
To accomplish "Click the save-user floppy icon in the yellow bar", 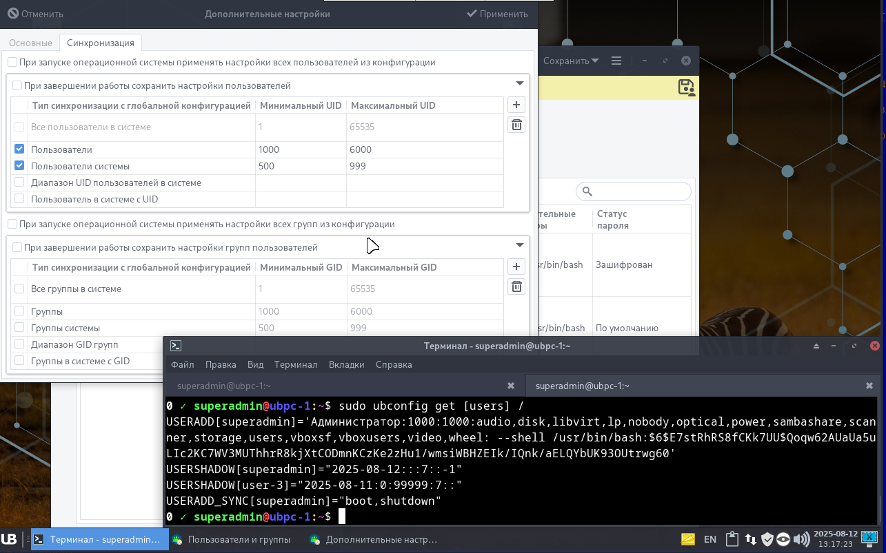I will (686, 87).
